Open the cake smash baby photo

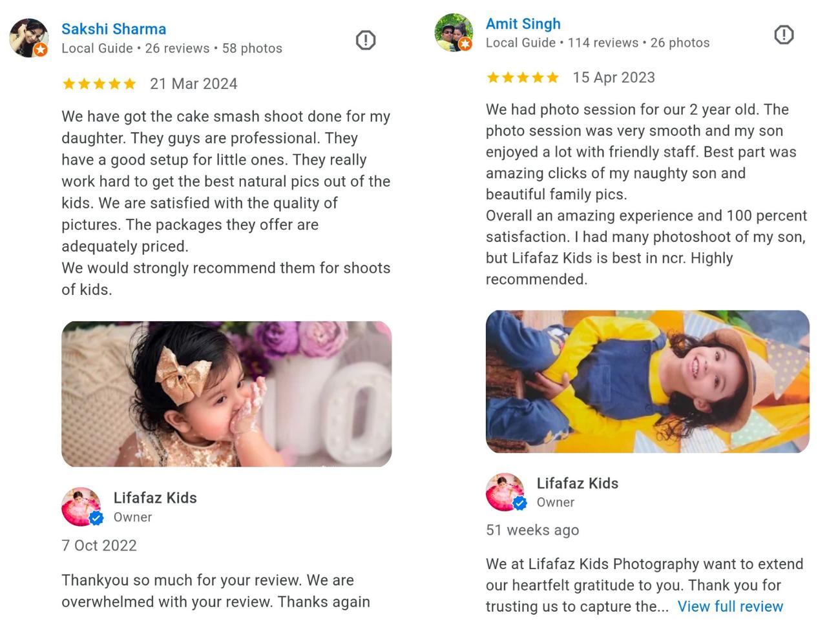coord(227,394)
